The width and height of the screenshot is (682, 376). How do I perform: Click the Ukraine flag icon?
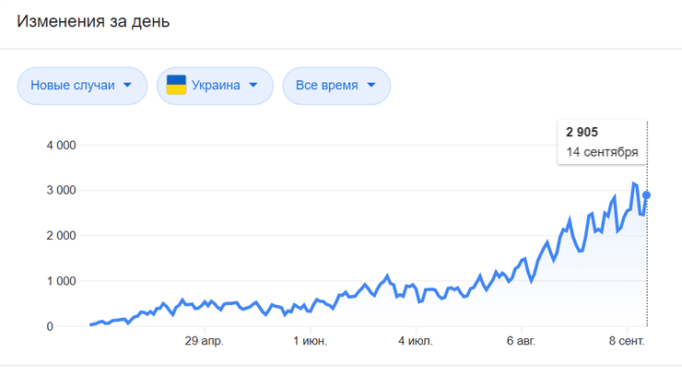click(x=176, y=86)
